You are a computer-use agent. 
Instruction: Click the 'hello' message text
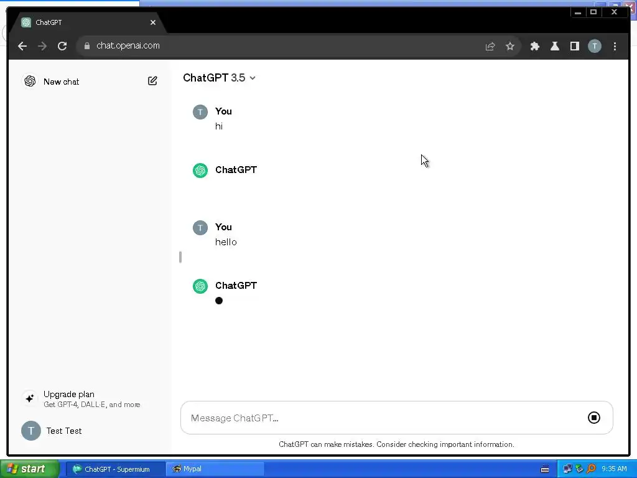(226, 242)
